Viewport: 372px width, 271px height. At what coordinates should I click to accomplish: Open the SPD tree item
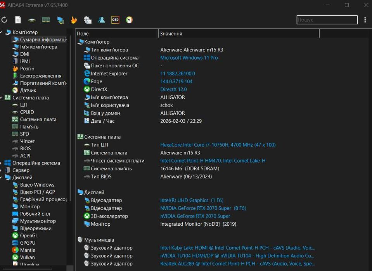[x=21, y=134]
